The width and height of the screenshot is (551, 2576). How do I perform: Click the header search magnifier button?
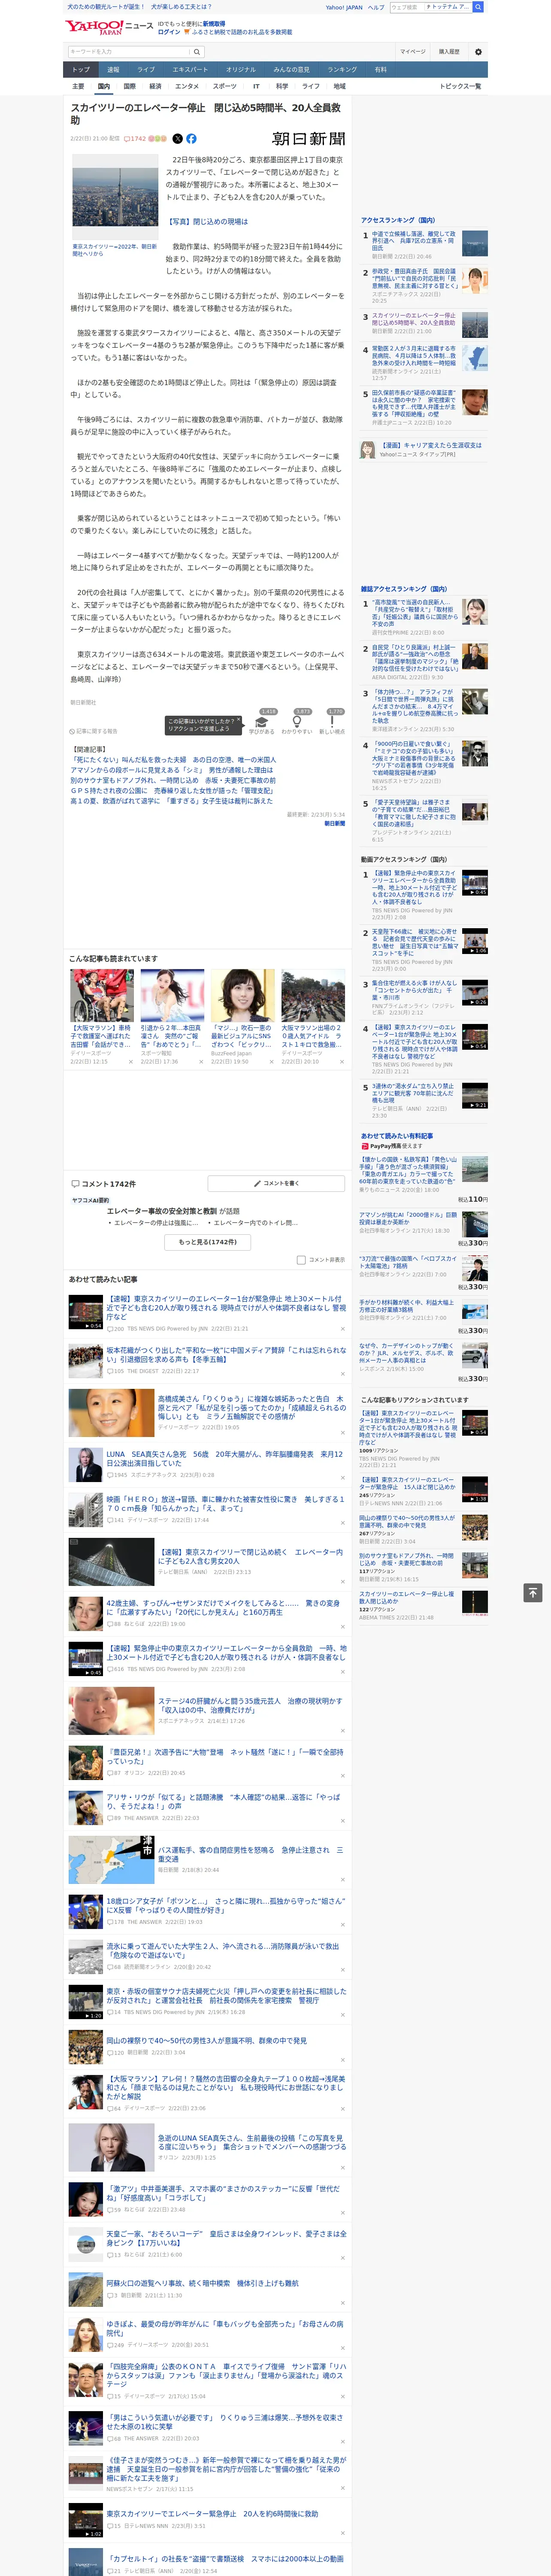coord(478,7)
